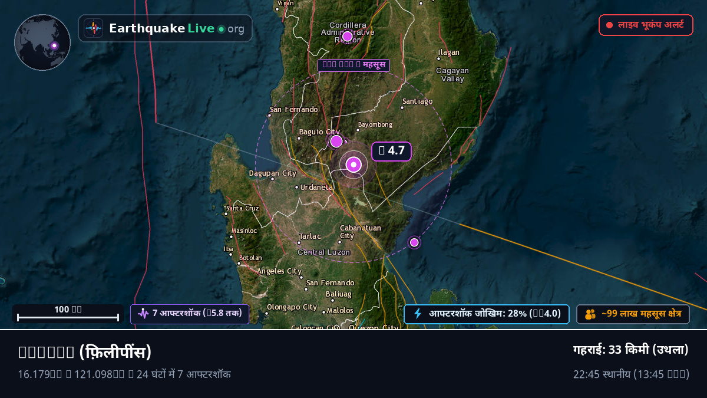Click the Dagupan City map label

tap(273, 173)
